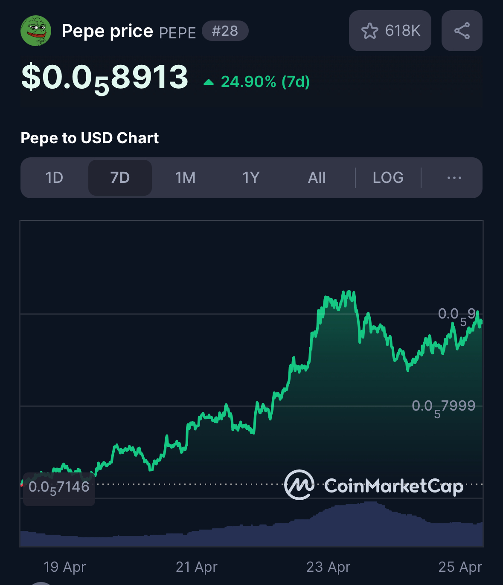Tap the 24.90% (7d) change label
Screen dimensions: 503x585
[x=265, y=82]
